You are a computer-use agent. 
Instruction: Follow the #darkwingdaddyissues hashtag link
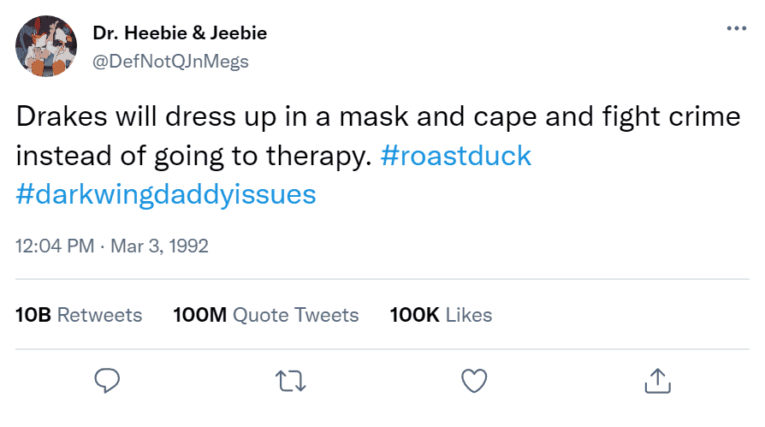click(166, 194)
